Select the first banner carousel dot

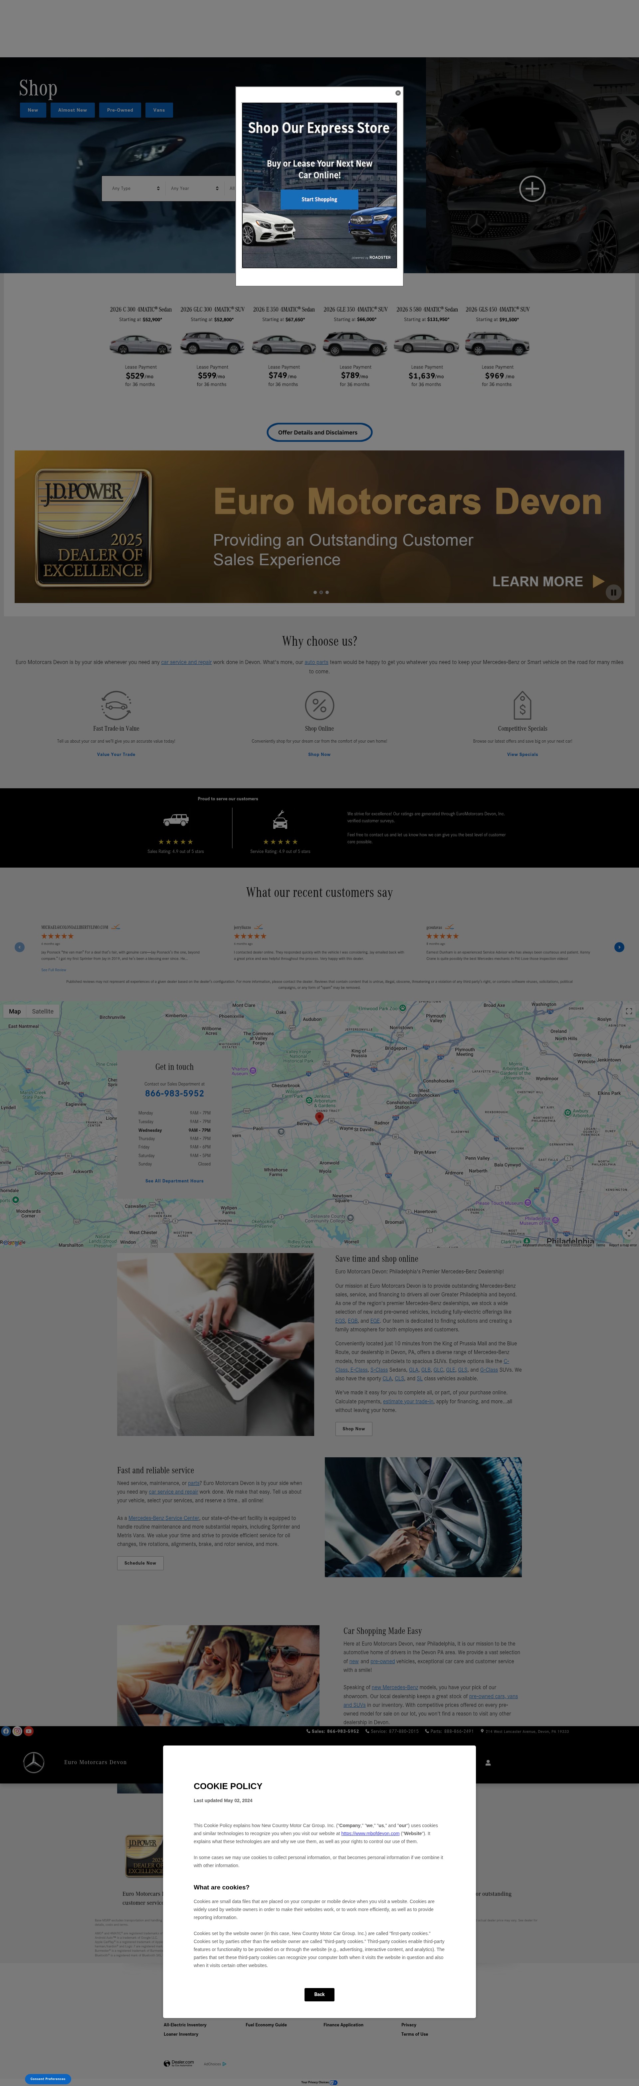[316, 593]
